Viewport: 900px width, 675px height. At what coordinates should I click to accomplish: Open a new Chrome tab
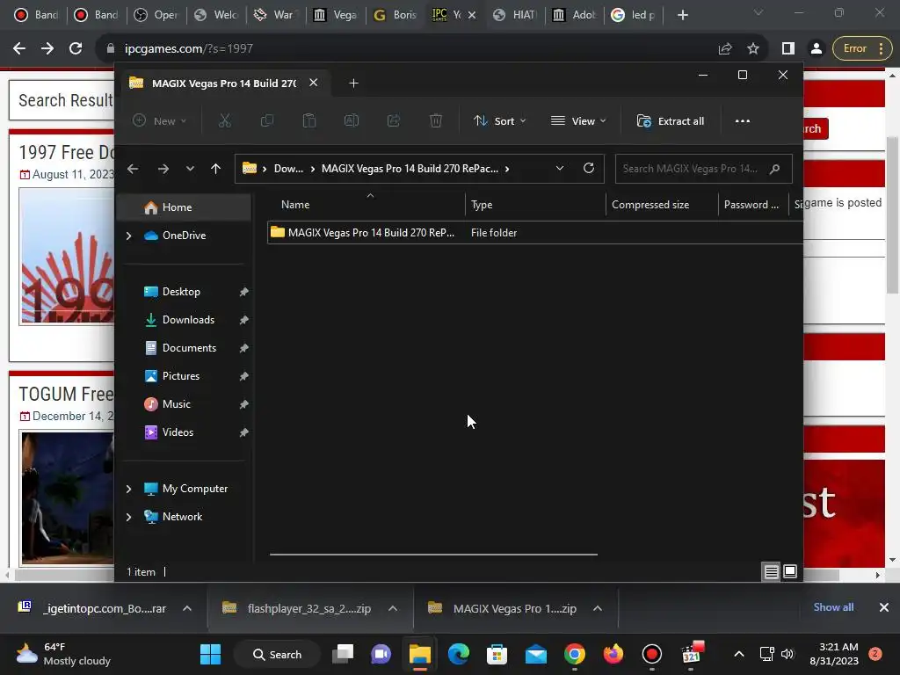682,15
